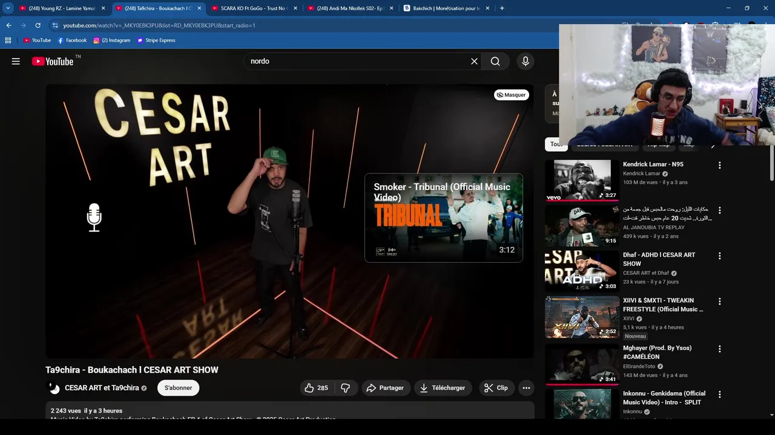The image size is (775, 435).
Task: Open the (2) Instagram bookmark
Action: point(112,40)
